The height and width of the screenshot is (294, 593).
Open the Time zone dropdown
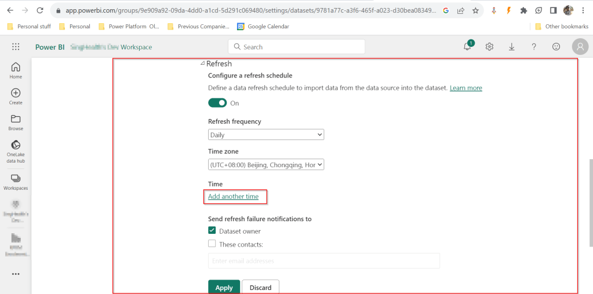coord(265,165)
